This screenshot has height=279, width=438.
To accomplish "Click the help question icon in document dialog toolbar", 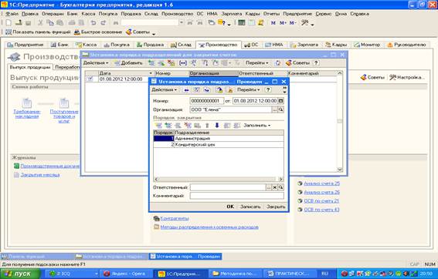I will (x=268, y=89).
